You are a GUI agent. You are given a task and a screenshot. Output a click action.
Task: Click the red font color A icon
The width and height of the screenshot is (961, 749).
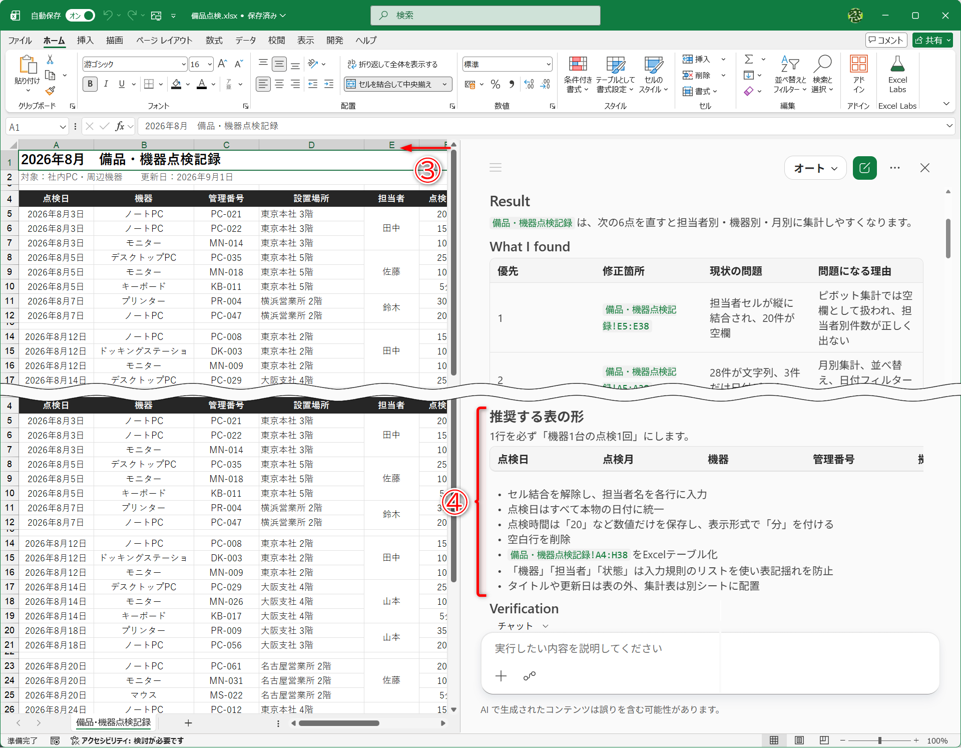(202, 84)
